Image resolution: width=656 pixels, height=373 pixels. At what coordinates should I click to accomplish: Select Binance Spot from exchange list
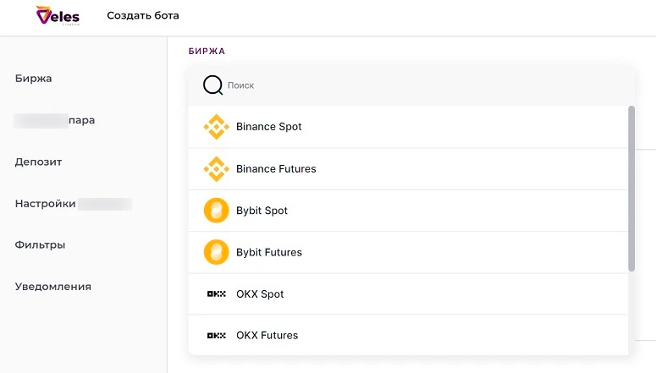269,127
